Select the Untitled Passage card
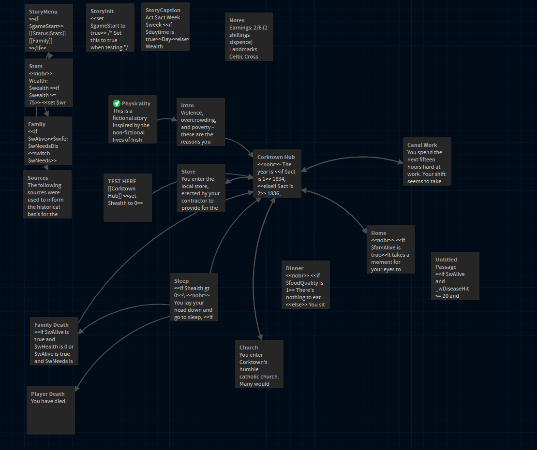This screenshot has height=450, width=537. point(455,276)
